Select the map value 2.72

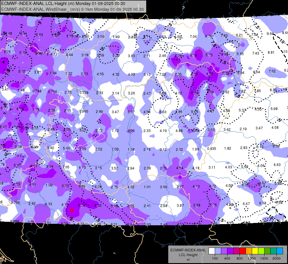[99, 130]
